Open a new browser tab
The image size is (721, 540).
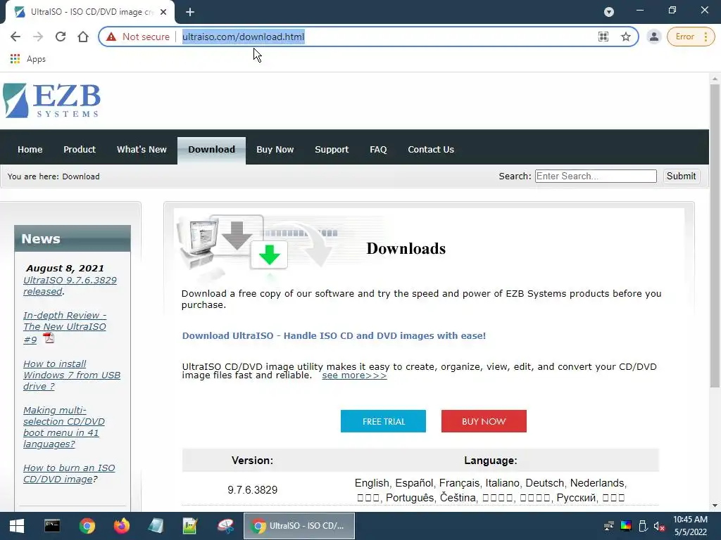190,12
